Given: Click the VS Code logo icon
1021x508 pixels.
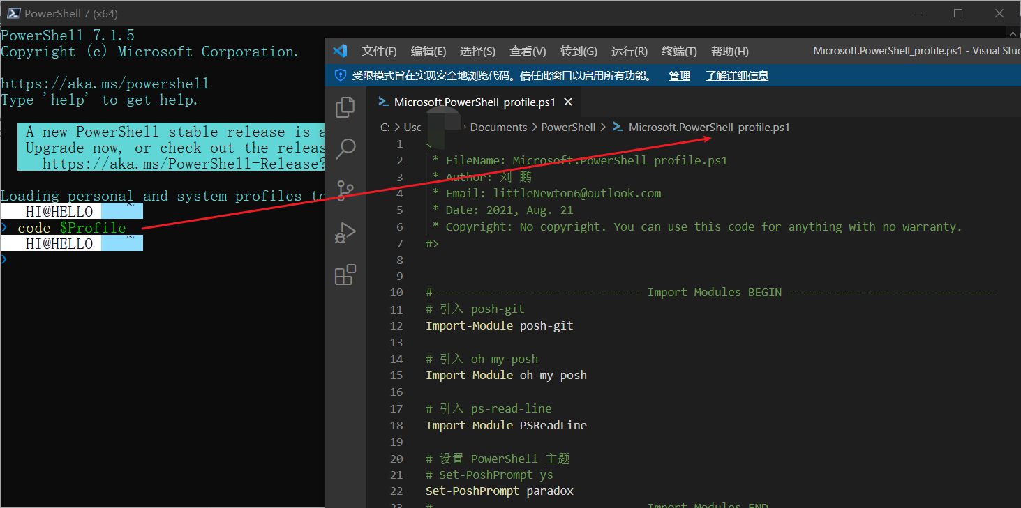Looking at the screenshot, I should [x=340, y=51].
